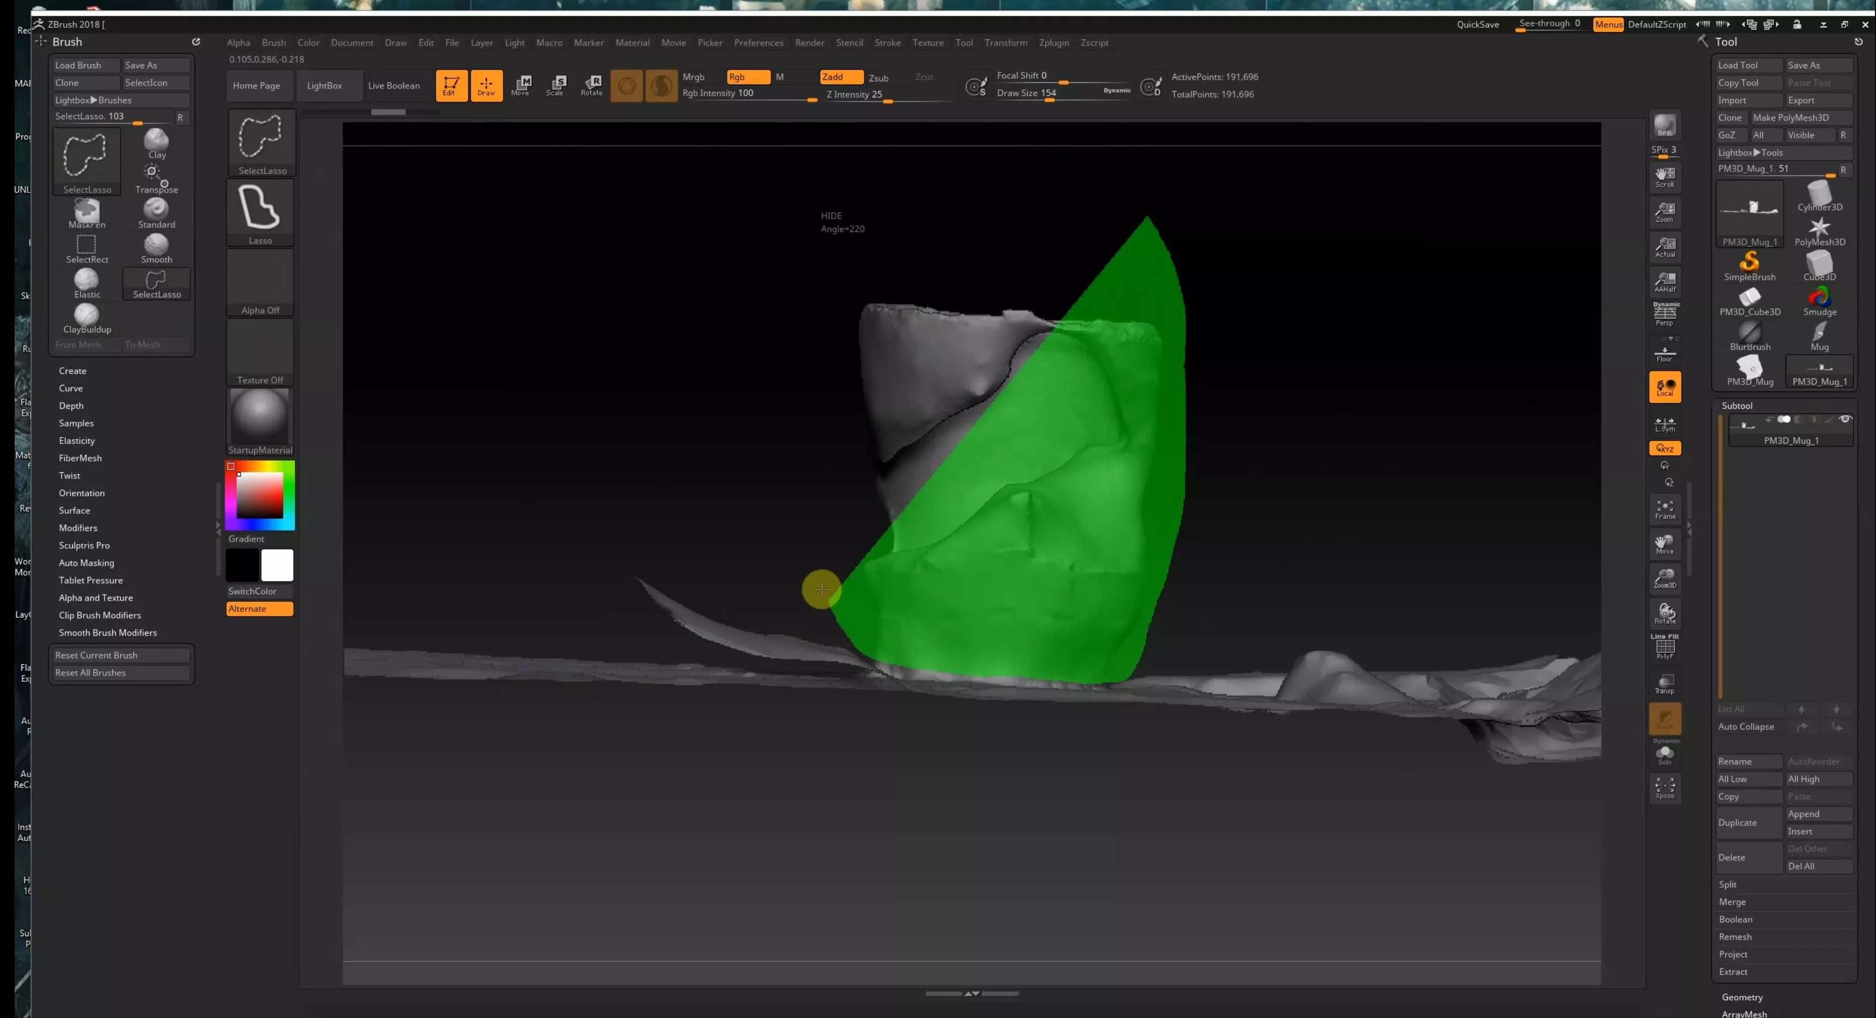
Task: Select the Clay brush icon
Action: [x=156, y=141]
